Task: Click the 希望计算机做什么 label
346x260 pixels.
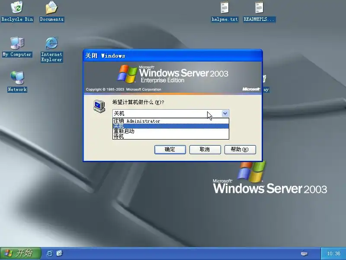Action: click(138, 102)
